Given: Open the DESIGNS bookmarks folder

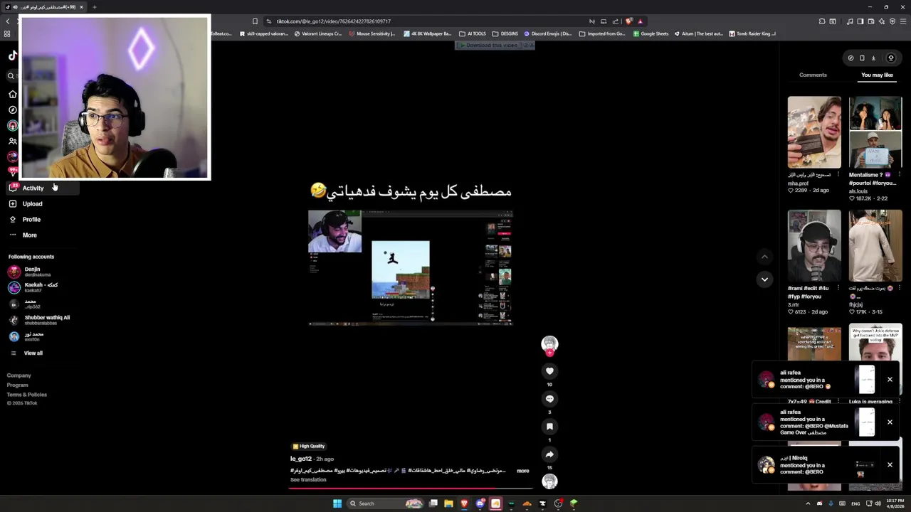Looking at the screenshot, I should click(505, 33).
